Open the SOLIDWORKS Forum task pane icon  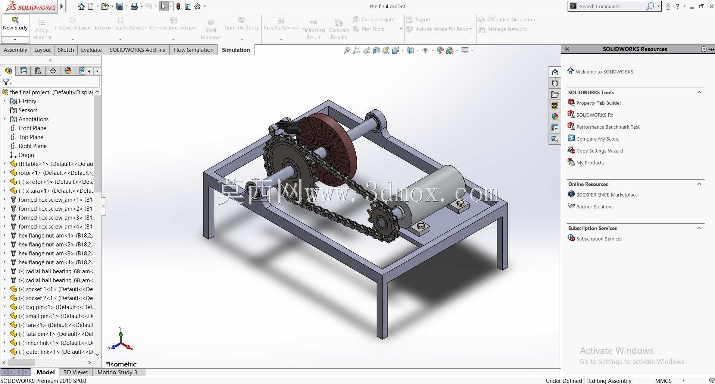tap(555, 139)
